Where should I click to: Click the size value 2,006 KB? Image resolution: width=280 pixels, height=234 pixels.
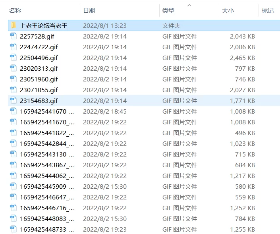[242, 47]
